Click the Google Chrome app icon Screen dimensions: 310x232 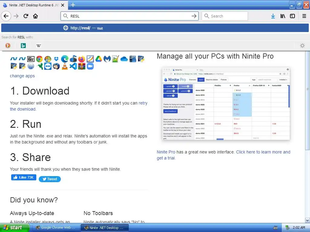39,59
